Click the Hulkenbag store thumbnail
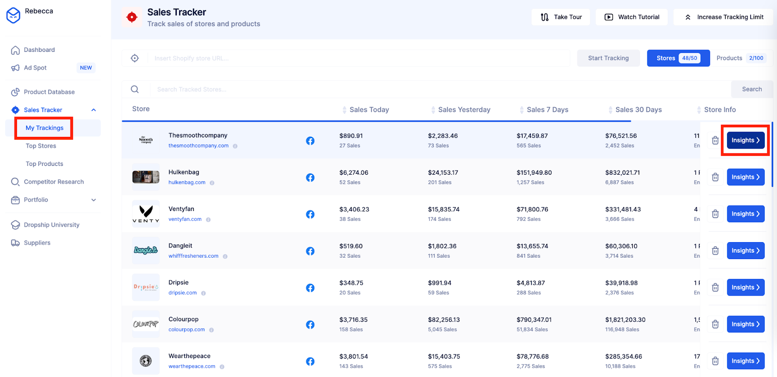The height and width of the screenshot is (377, 777). click(146, 177)
